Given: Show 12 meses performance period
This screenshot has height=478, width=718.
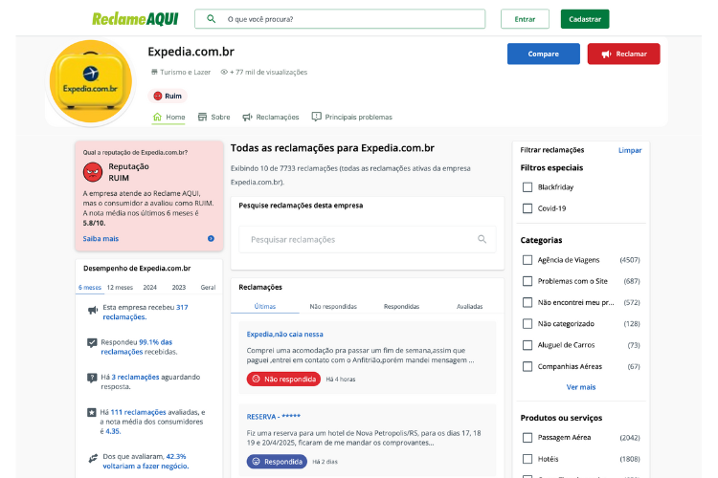Looking at the screenshot, I should click(120, 287).
